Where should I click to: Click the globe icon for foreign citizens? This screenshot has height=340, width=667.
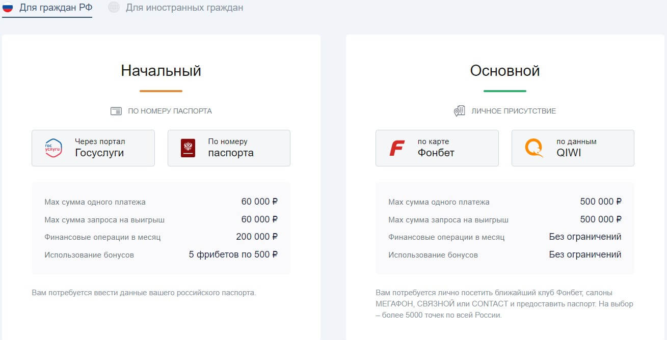(114, 8)
